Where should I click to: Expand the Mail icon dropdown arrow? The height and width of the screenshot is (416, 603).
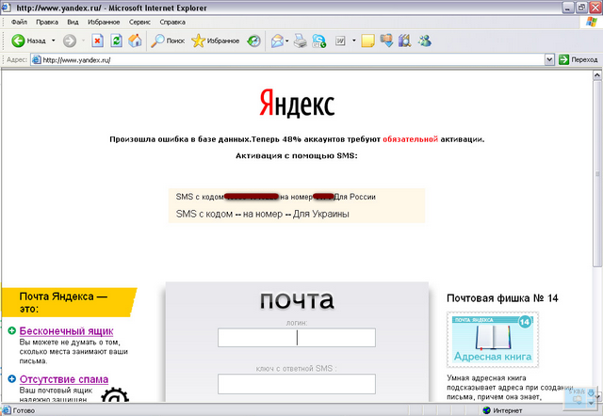click(x=286, y=40)
